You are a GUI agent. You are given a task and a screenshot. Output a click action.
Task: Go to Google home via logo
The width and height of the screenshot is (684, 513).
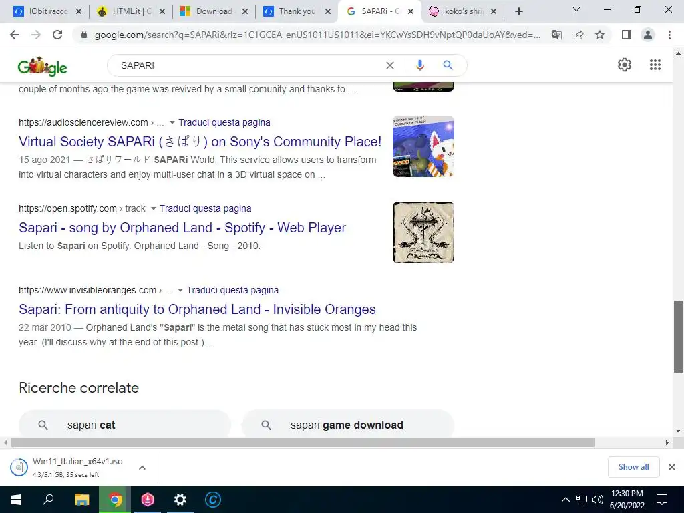click(42, 66)
